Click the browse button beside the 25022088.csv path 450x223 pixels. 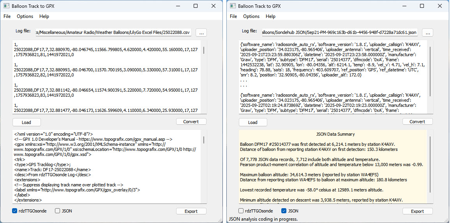pos(201,33)
